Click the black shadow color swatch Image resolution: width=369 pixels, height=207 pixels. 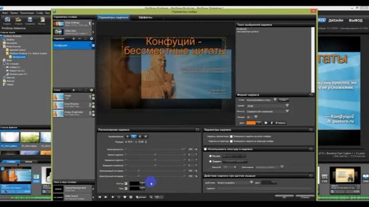pos(135,189)
